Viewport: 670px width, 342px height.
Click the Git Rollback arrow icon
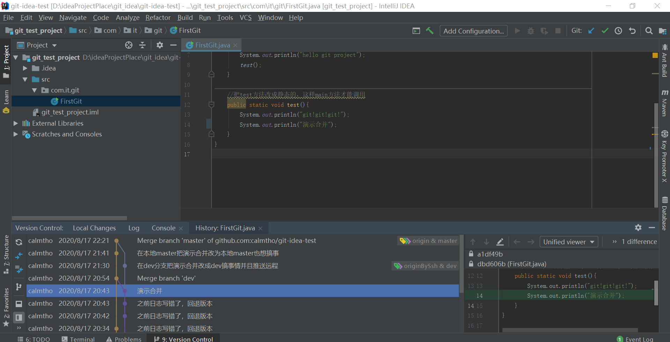(x=632, y=31)
